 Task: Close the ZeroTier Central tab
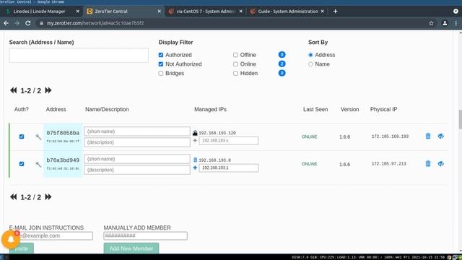pyautogui.click(x=160, y=12)
